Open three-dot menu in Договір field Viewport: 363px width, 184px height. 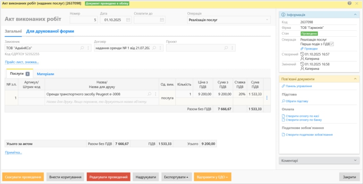(x=160, y=48)
